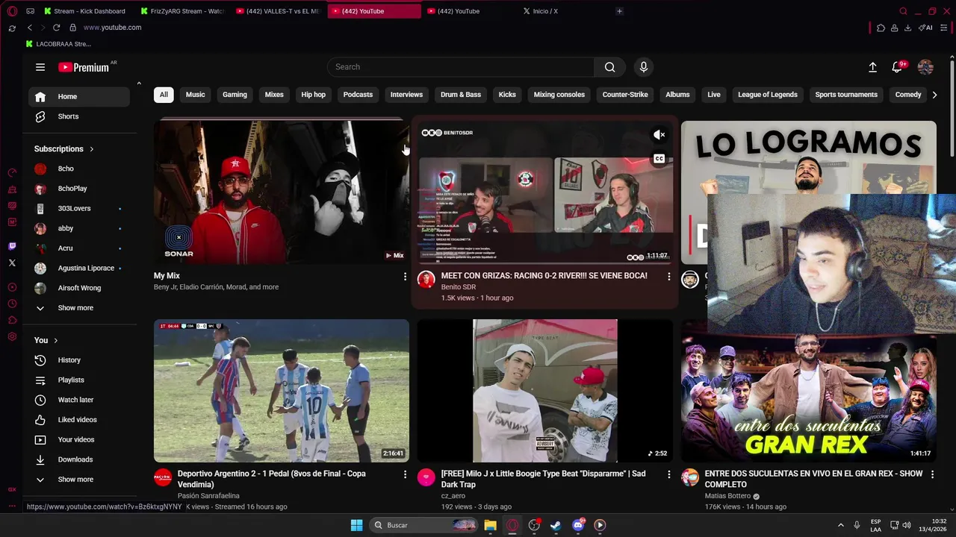Open a new browser tab

click(619, 11)
